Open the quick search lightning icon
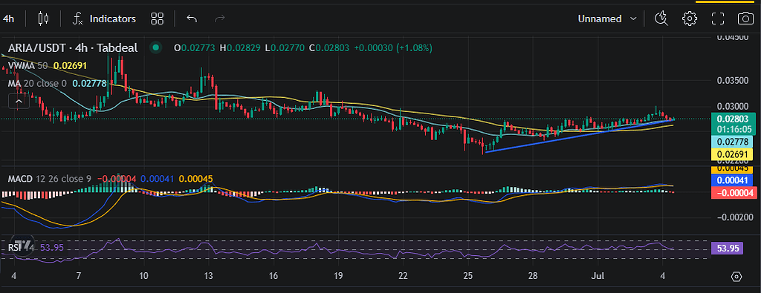The image size is (761, 293). click(661, 19)
